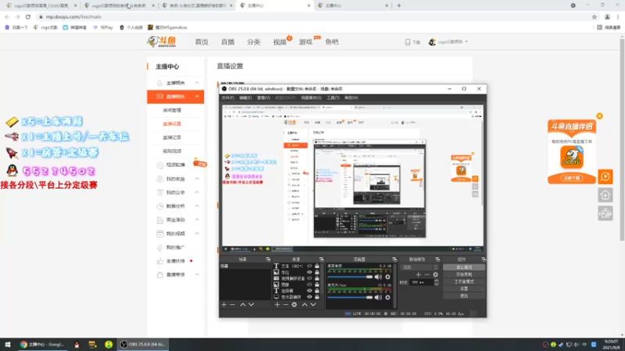Bookmark page with star icon in address bar

[x=595, y=16]
